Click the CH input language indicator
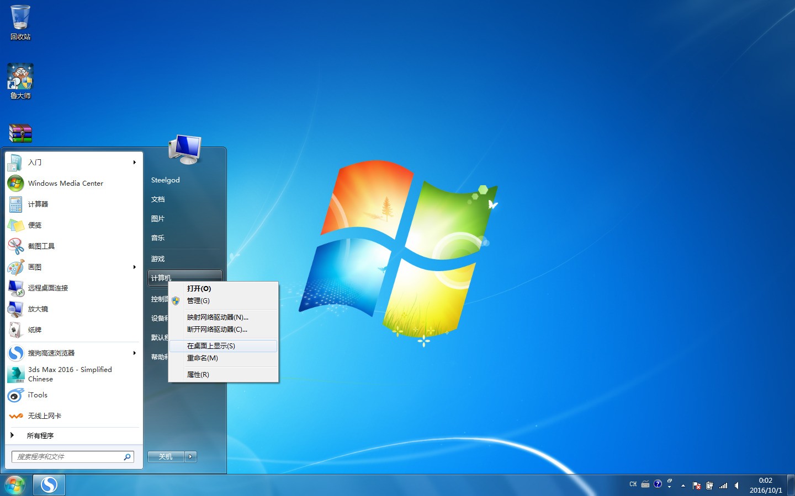Viewport: 795px width, 496px height. click(633, 484)
